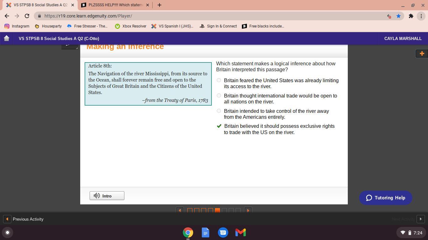Open Tutoring Help chat
This screenshot has width=428, height=240.
click(x=386, y=198)
